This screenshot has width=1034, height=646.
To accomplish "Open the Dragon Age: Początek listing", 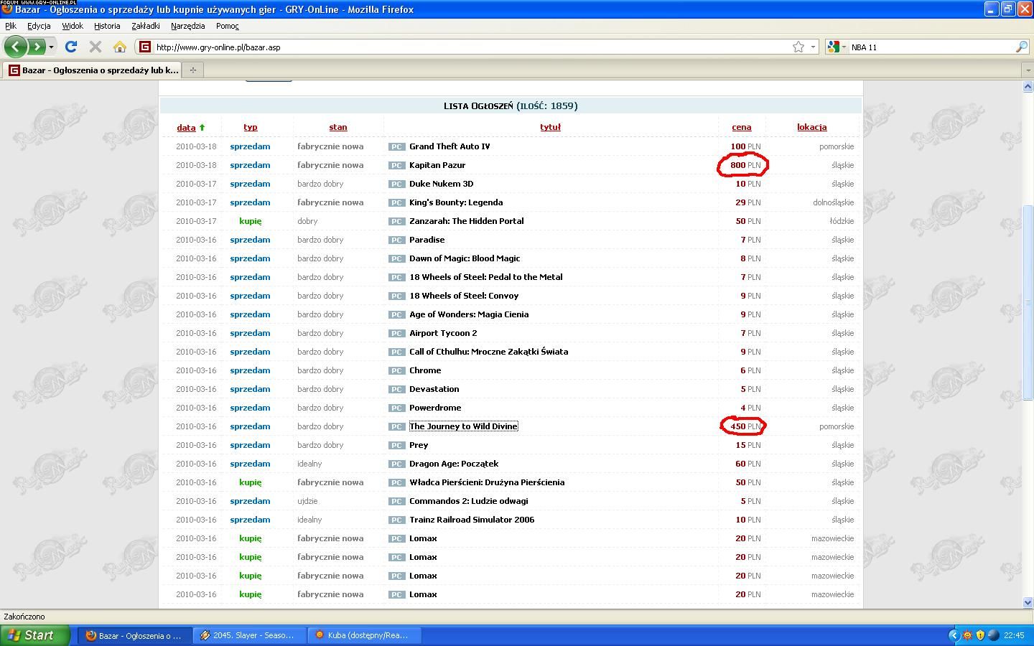I will point(454,464).
